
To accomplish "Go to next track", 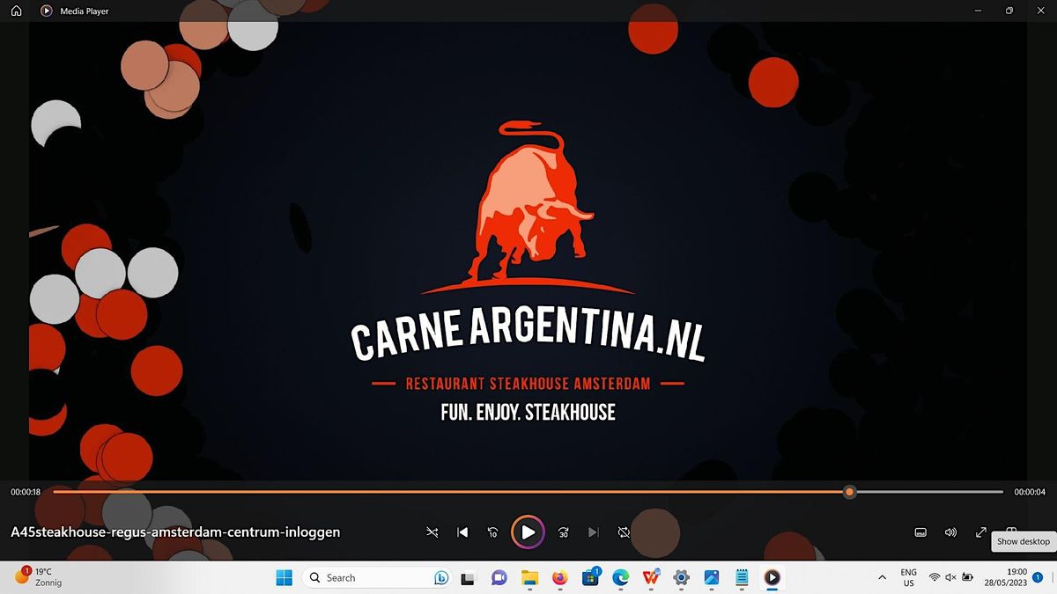I will pyautogui.click(x=594, y=532).
